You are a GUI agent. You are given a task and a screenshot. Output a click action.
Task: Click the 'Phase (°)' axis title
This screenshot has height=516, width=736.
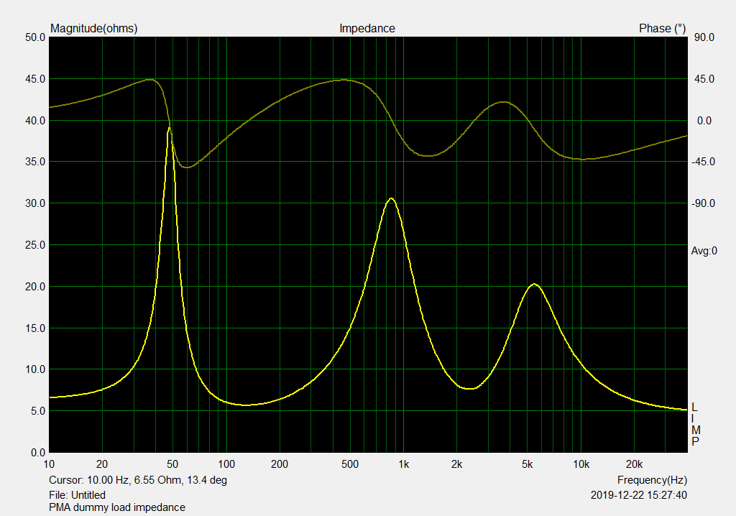coord(662,29)
